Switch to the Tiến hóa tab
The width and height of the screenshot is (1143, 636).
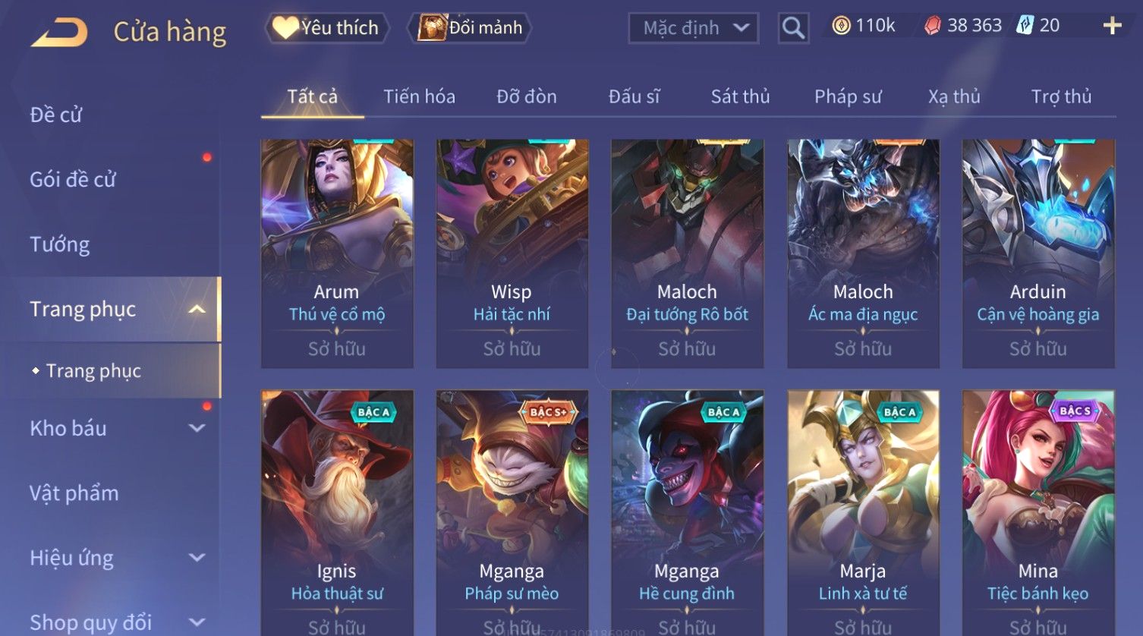(x=419, y=96)
